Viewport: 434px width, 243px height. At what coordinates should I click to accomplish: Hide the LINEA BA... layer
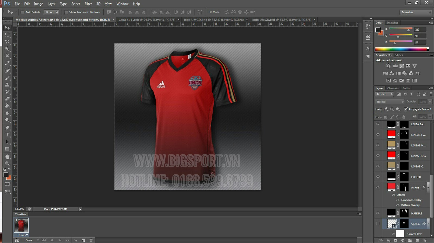click(378, 124)
